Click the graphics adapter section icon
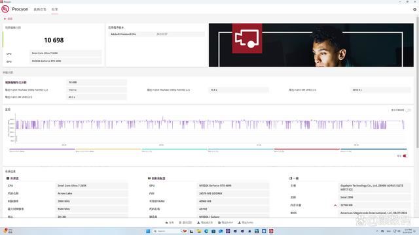419x235 pixels. pos(149,178)
